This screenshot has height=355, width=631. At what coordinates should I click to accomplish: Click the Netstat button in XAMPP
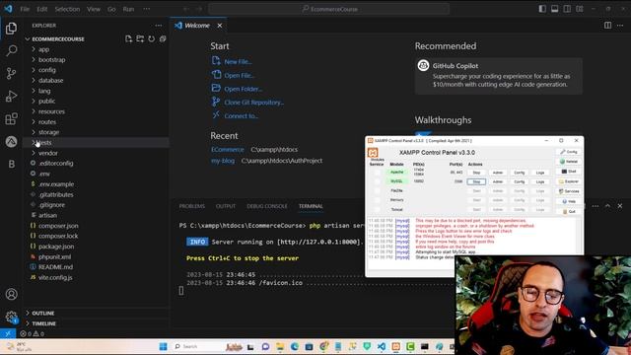point(569,162)
